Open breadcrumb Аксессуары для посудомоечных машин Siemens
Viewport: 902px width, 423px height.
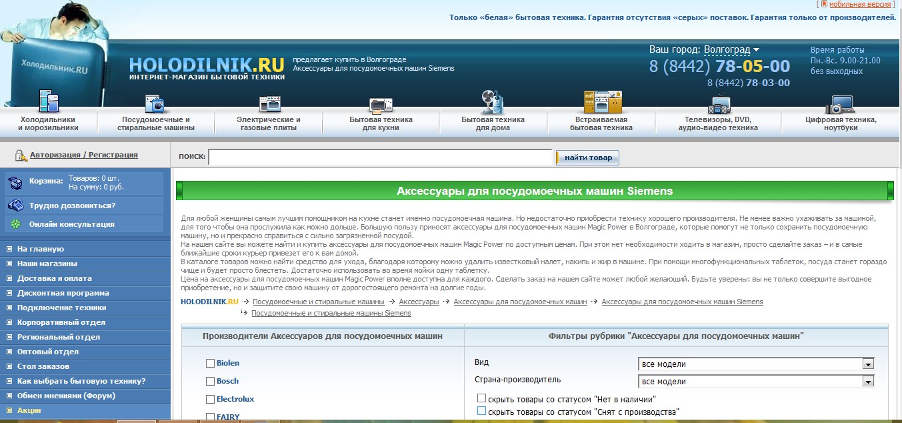point(682,302)
